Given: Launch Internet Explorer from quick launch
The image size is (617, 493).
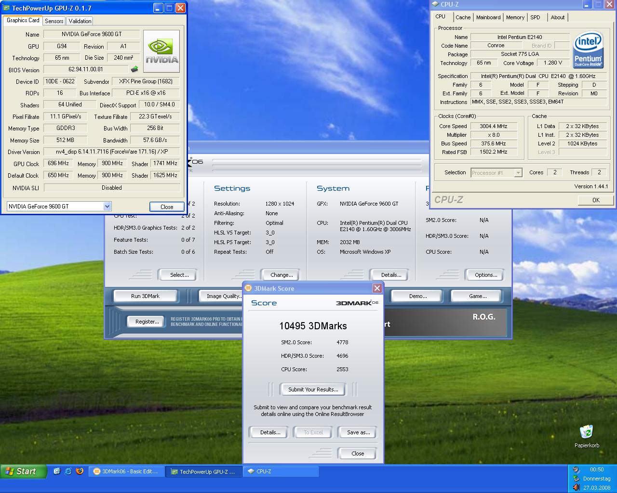Looking at the screenshot, I should (68, 471).
